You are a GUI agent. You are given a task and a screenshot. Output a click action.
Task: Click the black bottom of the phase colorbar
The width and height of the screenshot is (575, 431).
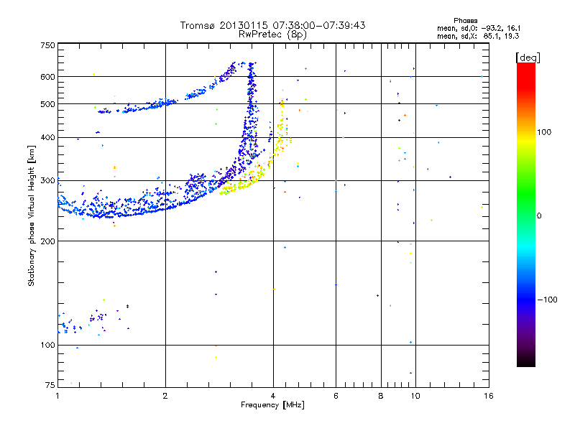click(526, 361)
